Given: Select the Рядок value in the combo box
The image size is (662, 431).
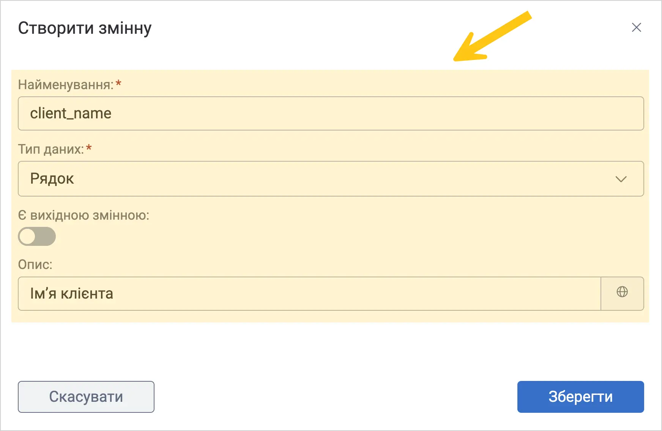Looking at the screenshot, I should (x=52, y=179).
